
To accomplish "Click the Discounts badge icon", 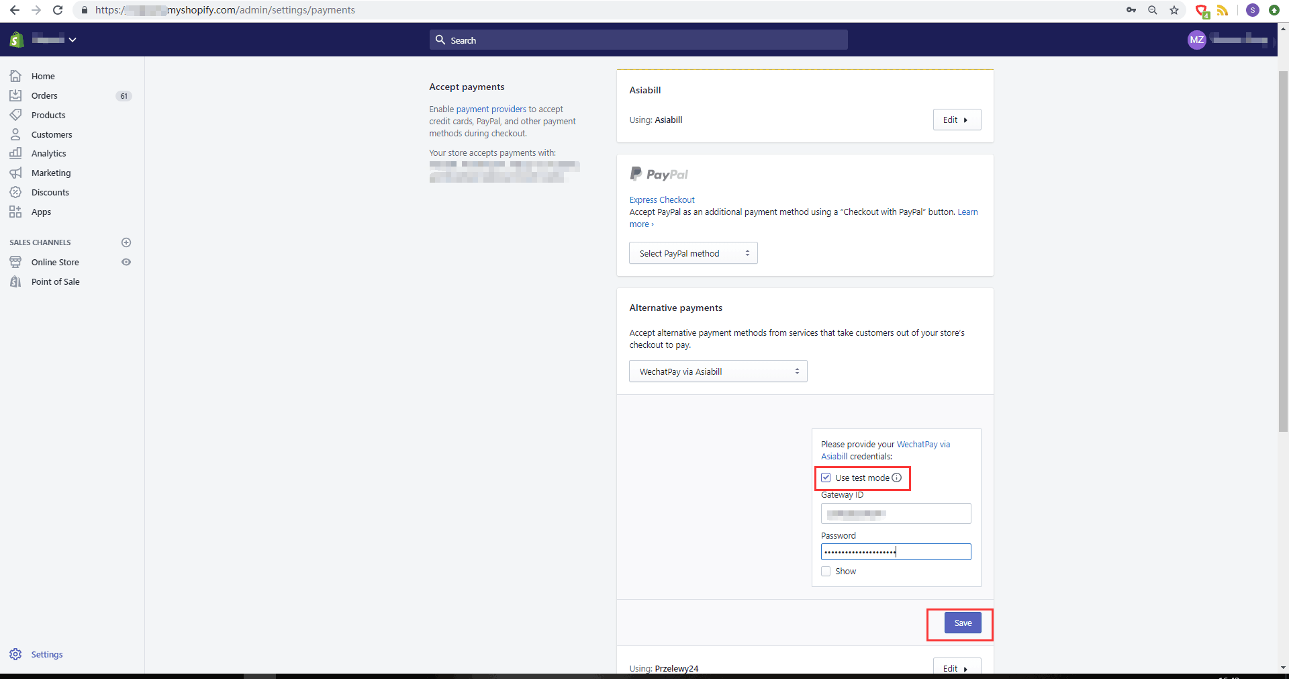I will click(x=15, y=192).
